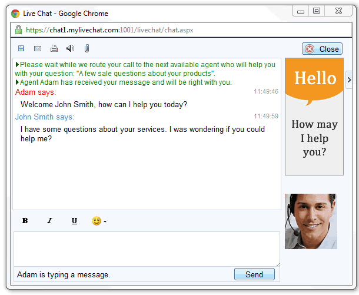
Task: Click the green secure padlock icon
Action: (18, 29)
